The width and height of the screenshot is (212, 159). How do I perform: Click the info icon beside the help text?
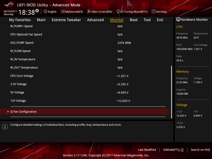coord(5,127)
